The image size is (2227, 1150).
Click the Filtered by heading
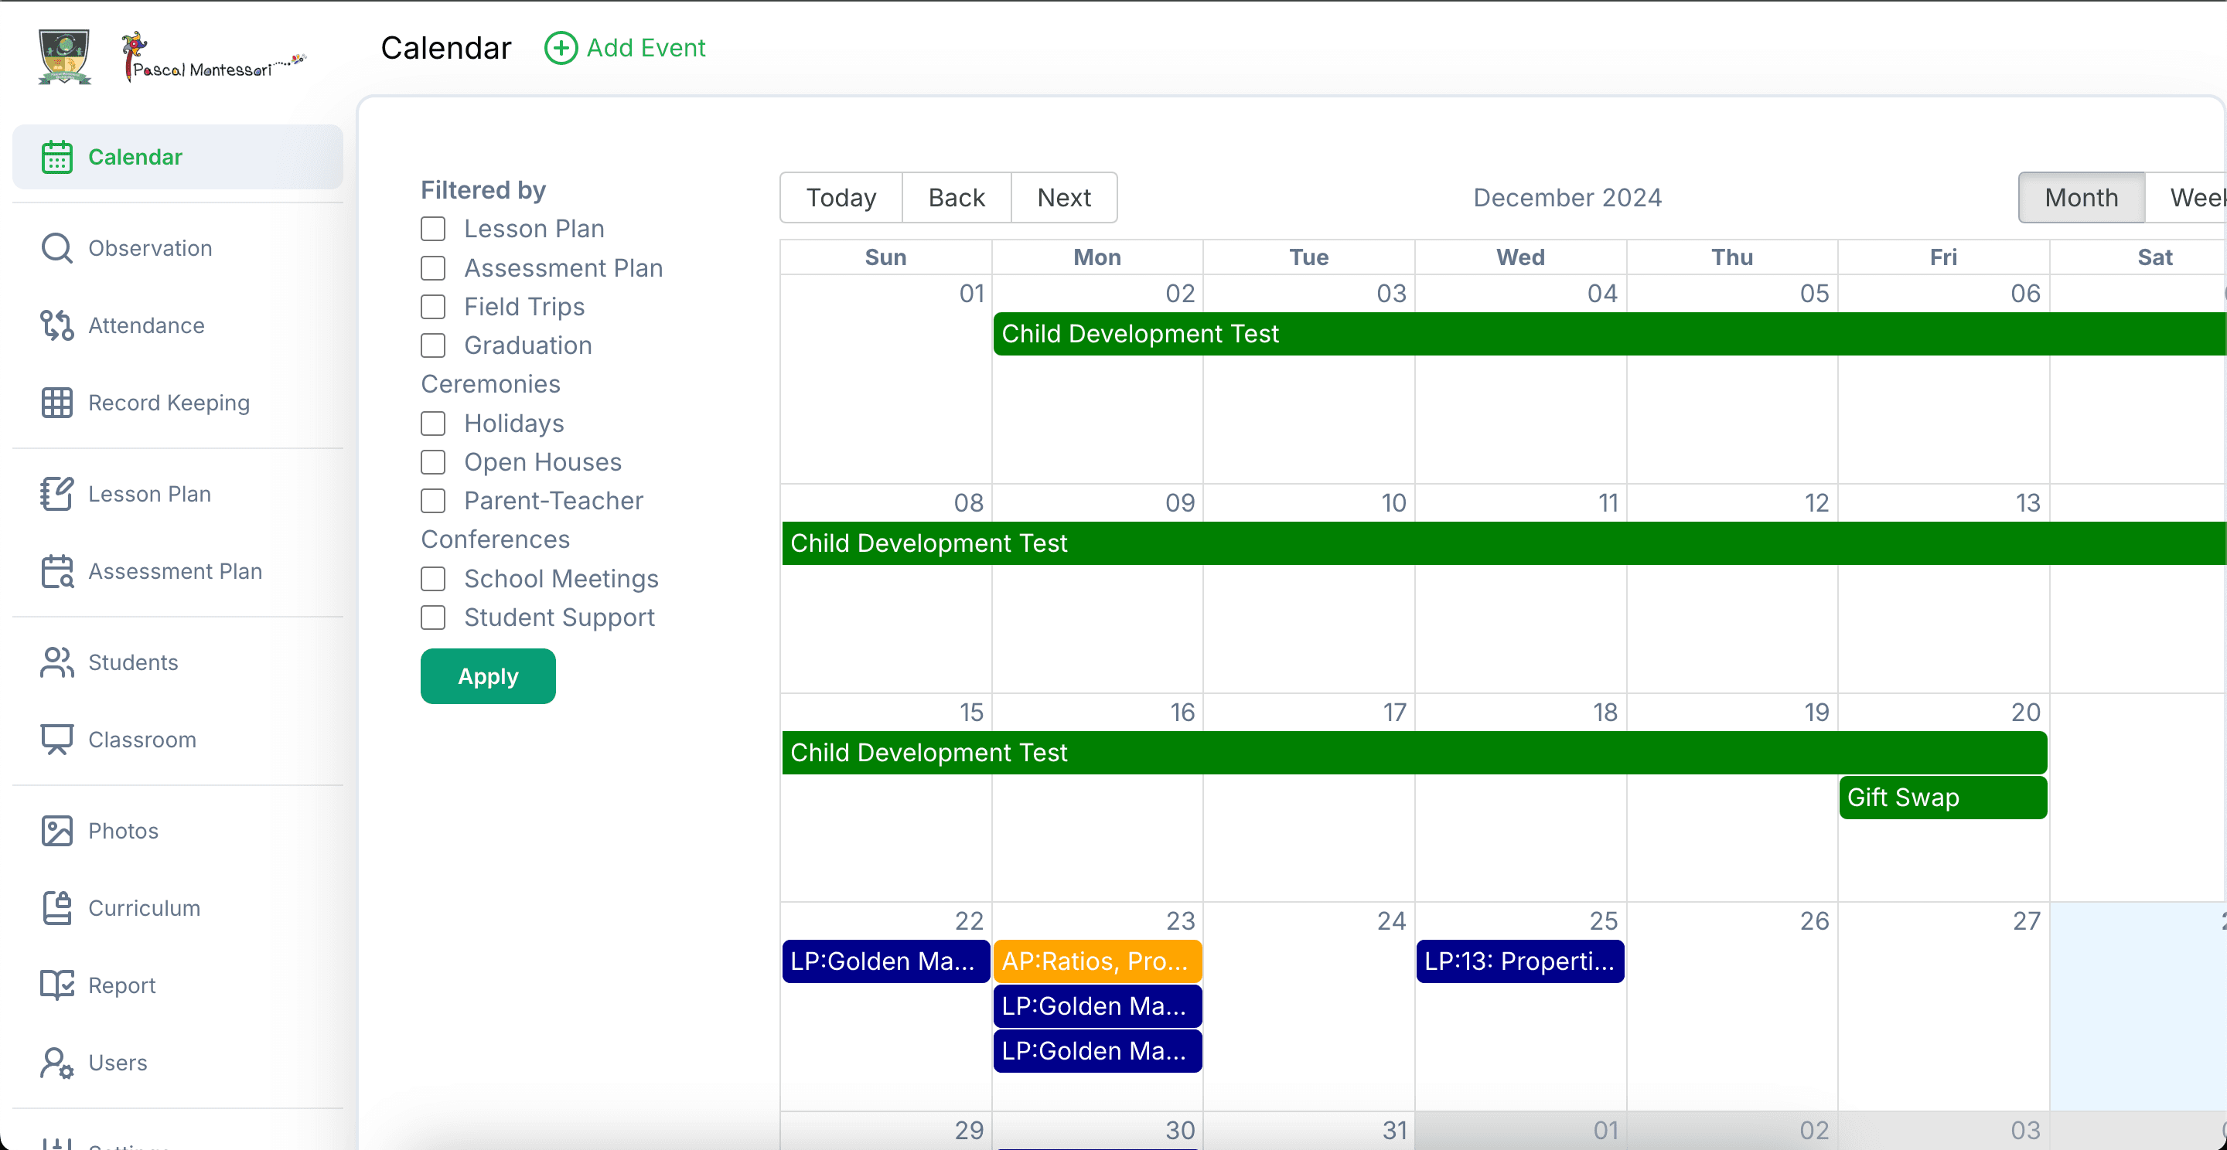coord(483,190)
